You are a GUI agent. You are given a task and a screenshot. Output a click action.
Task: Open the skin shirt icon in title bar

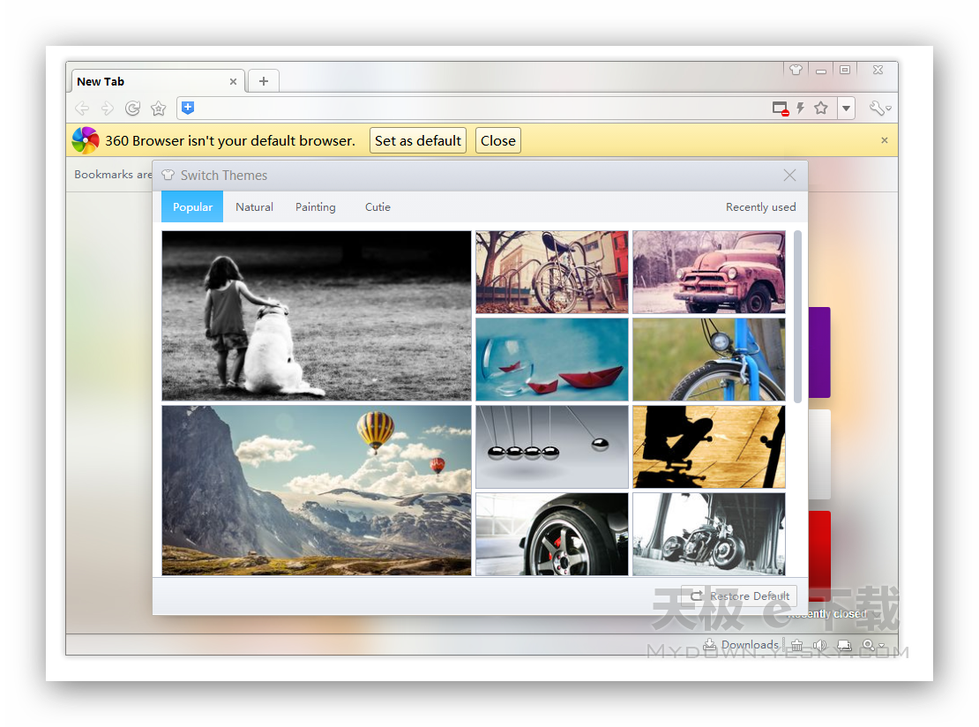click(796, 70)
